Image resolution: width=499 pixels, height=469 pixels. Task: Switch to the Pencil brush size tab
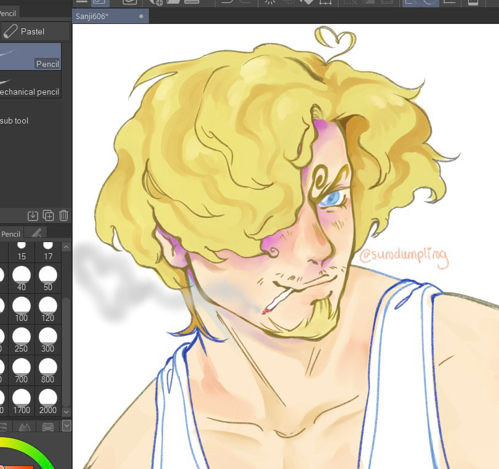pos(11,234)
